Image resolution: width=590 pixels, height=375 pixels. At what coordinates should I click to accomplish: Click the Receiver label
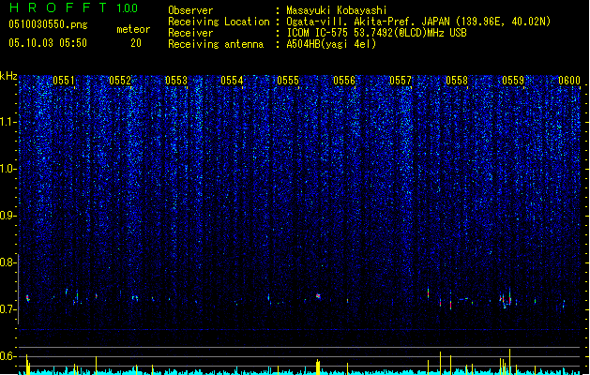coord(190,33)
